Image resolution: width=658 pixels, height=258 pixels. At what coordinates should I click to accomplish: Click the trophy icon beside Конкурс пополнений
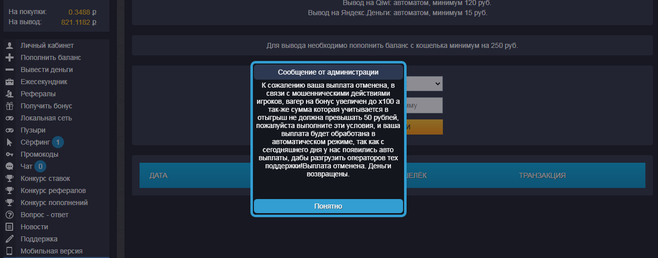[x=10, y=203]
